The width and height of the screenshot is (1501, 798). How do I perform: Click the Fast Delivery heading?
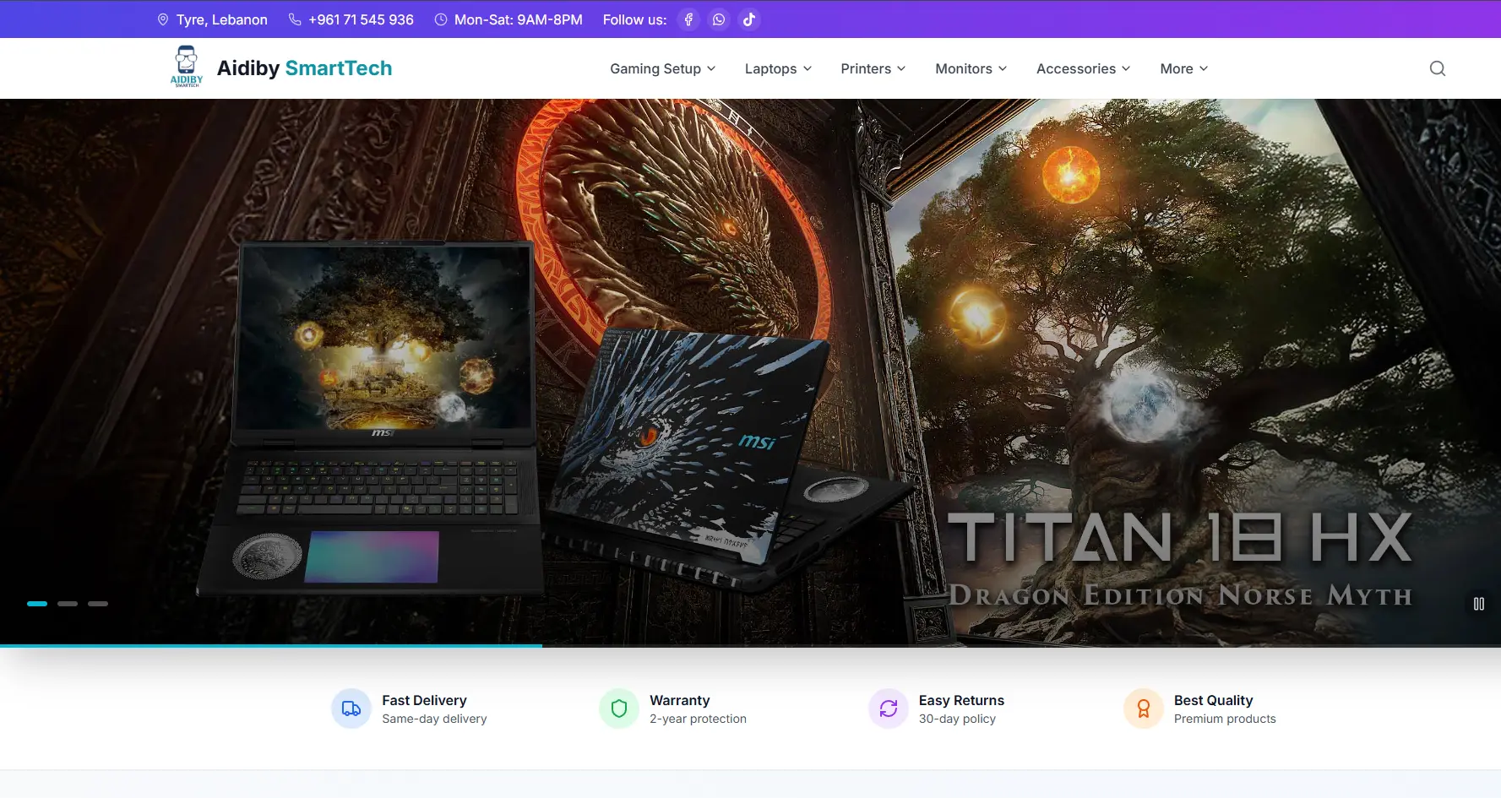point(424,700)
